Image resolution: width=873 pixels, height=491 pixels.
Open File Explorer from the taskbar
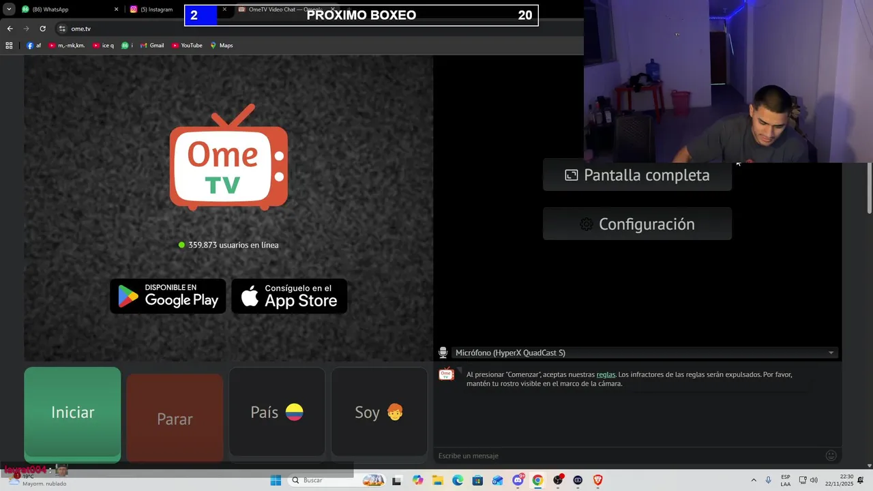(437, 480)
